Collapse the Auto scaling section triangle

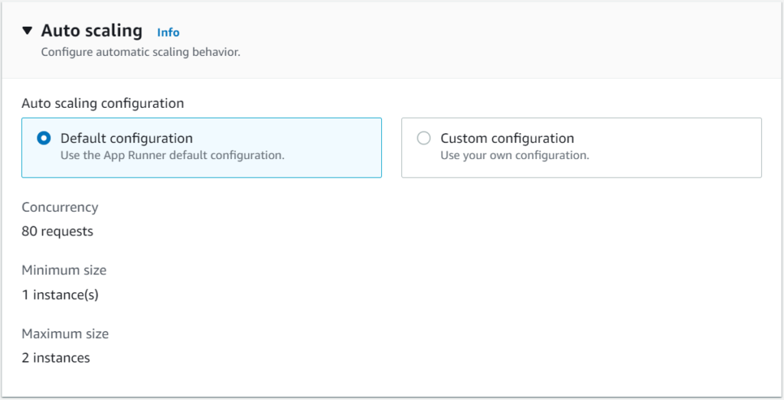[28, 31]
